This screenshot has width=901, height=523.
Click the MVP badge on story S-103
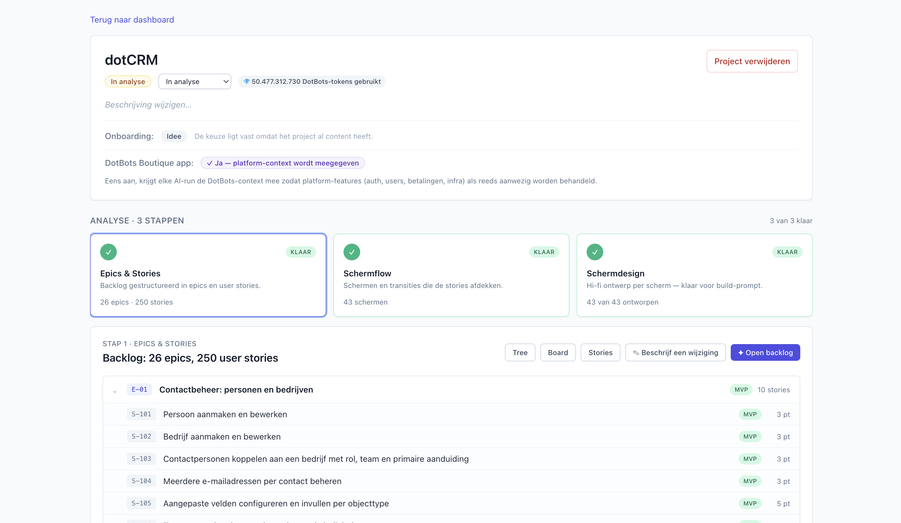pos(750,459)
